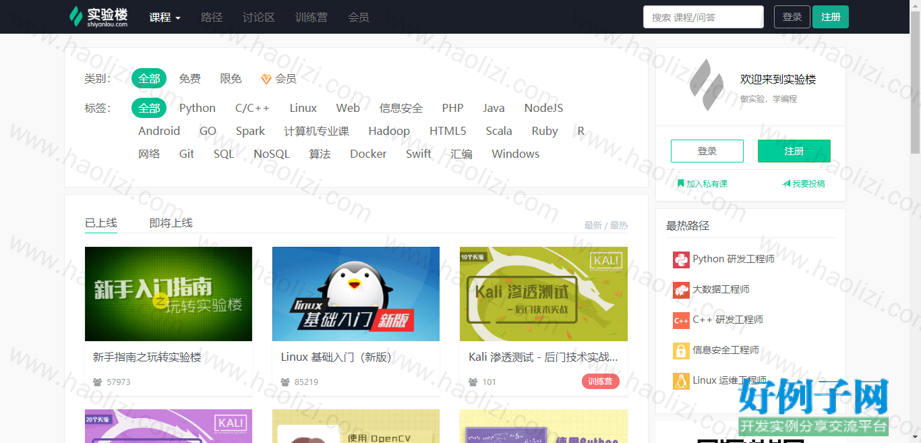Image resolution: width=921 pixels, height=443 pixels.
Task: Open the 会员 nav item
Action: (359, 18)
